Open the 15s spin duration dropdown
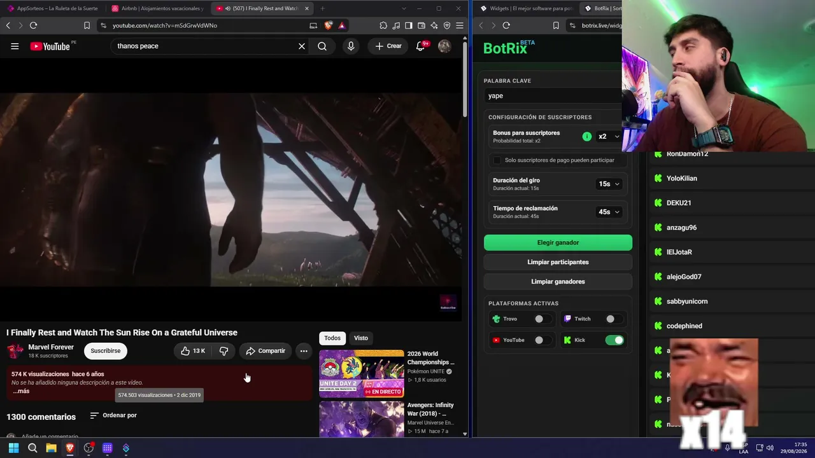The height and width of the screenshot is (458, 815). click(x=609, y=184)
